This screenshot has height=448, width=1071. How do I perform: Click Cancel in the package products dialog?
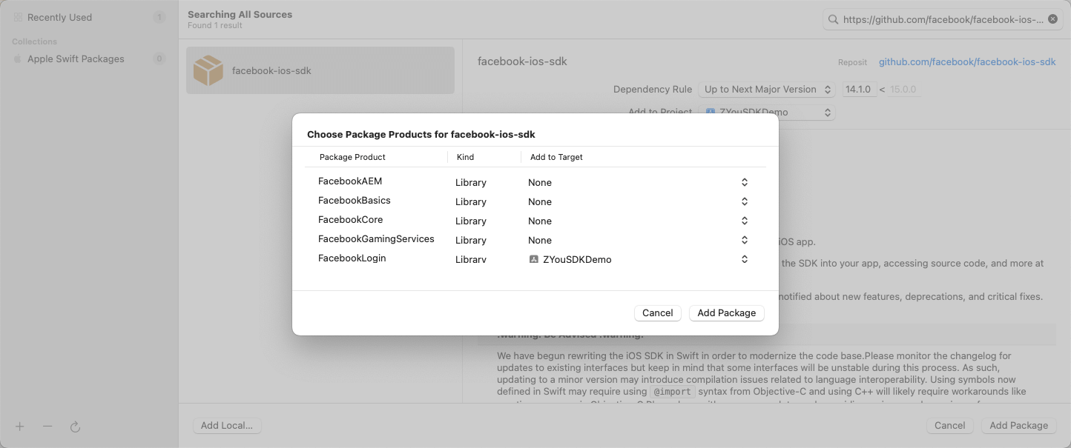click(657, 312)
